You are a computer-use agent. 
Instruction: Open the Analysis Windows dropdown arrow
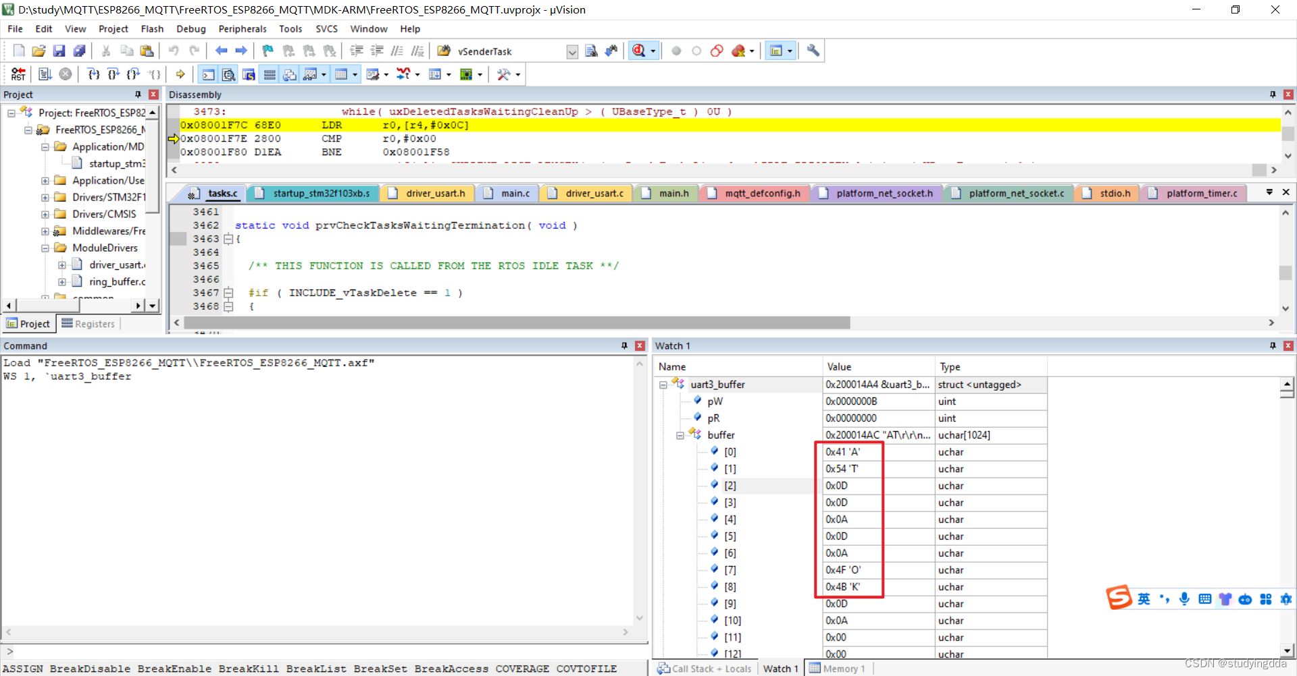point(417,74)
